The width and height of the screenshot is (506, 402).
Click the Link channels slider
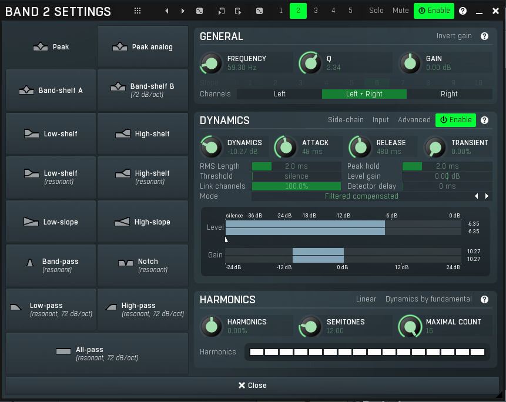[296, 186]
